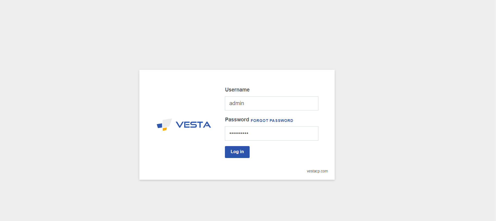Click the letter A ending the VESTA wordmark

(207, 125)
